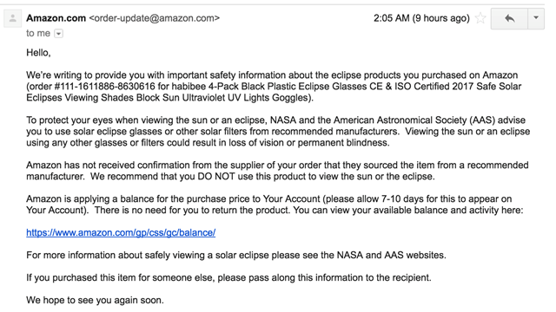Click the 'To protect your eyes' paragraph
The image size is (556, 312).
pos(278,131)
